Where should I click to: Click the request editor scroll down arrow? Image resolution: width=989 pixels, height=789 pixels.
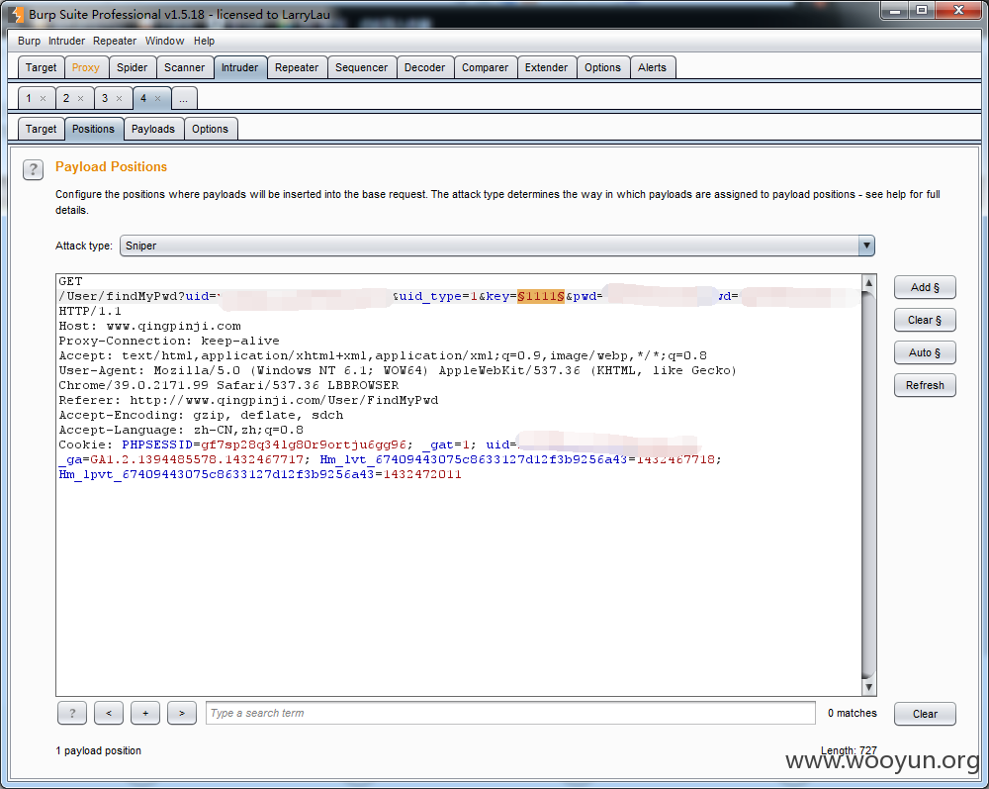(x=868, y=687)
